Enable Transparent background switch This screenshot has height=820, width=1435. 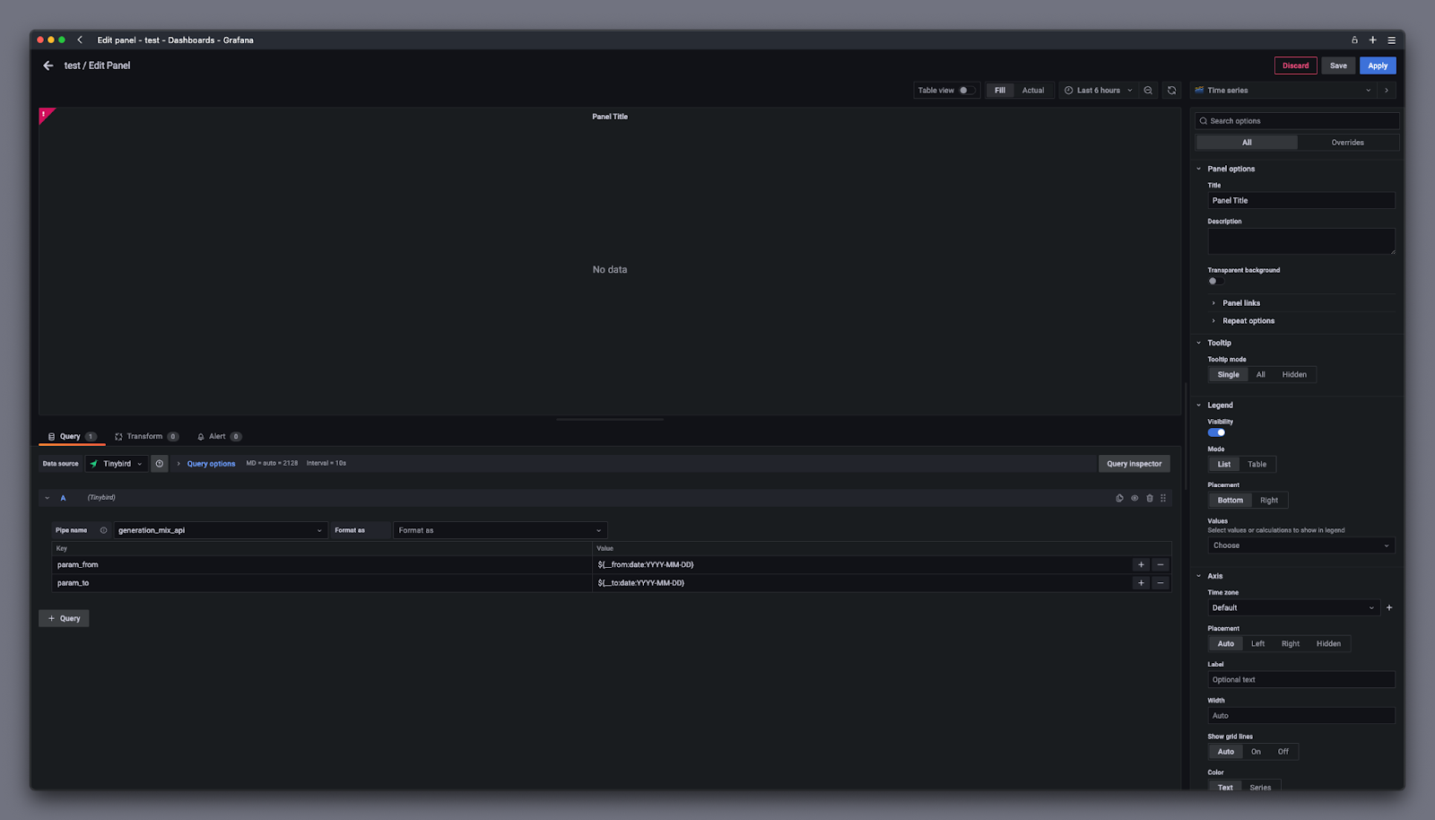(1215, 281)
